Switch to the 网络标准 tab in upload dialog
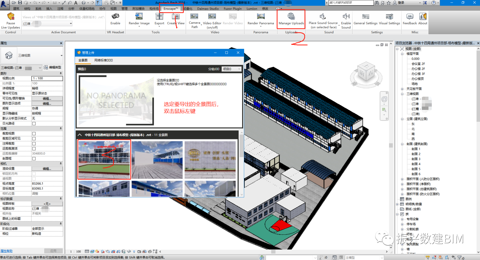The image size is (480, 260). coord(104,60)
